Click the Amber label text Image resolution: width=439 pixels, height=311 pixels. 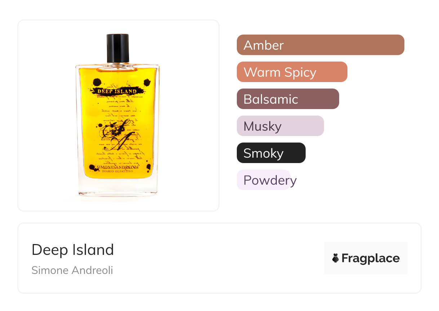[264, 45]
